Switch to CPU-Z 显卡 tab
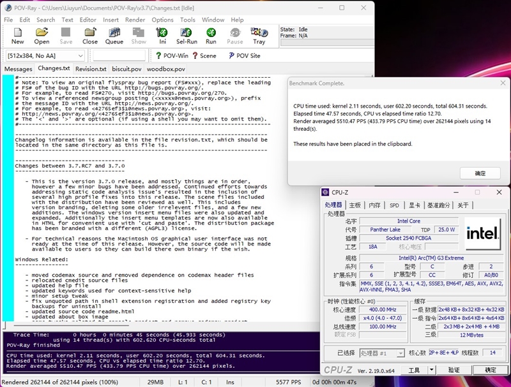511x387 pixels. 414,205
